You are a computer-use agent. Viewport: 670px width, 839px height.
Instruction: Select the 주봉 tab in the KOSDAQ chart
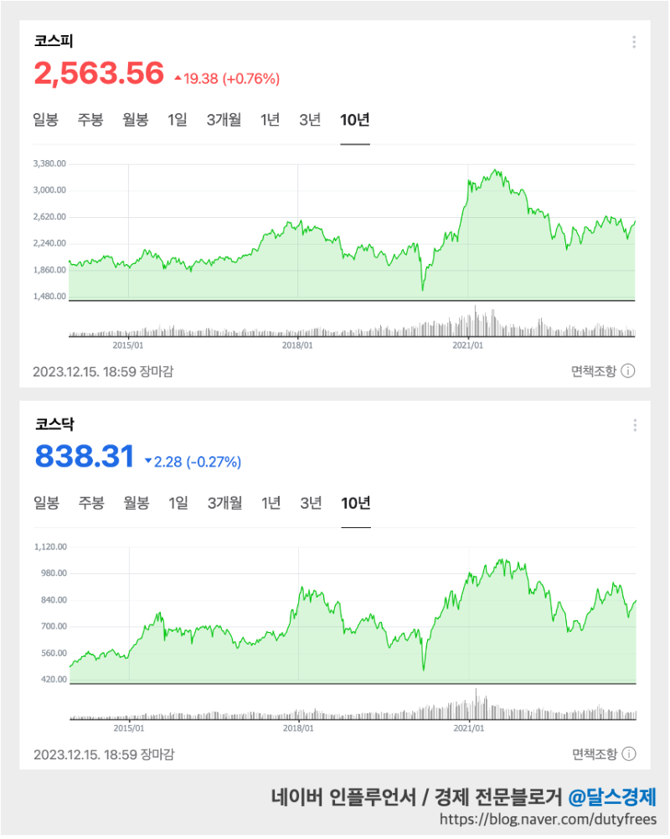[x=91, y=503]
